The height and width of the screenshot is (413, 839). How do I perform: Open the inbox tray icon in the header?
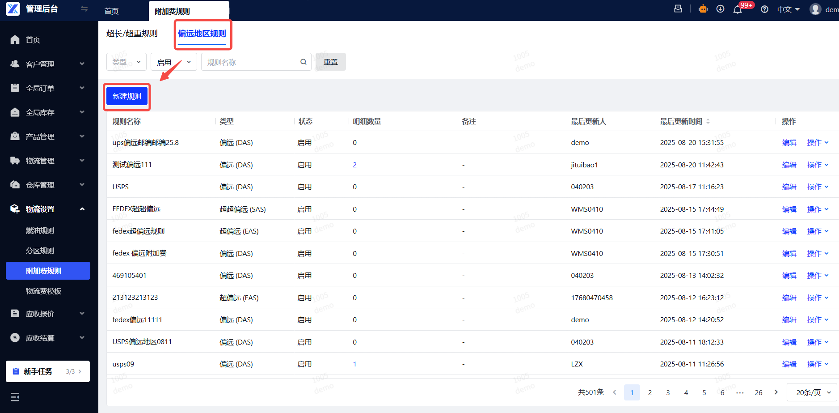coord(678,9)
